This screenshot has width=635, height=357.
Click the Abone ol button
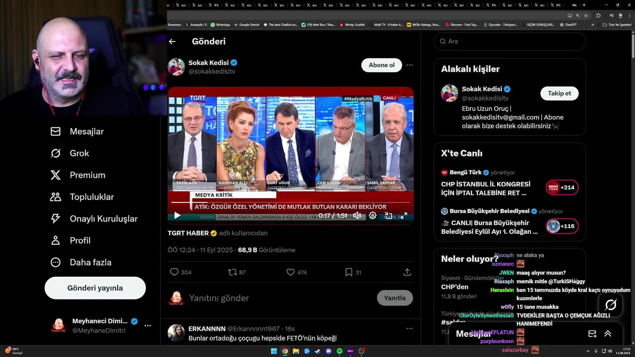(381, 65)
